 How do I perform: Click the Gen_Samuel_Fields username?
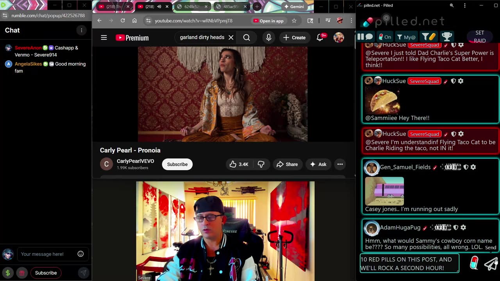pyautogui.click(x=405, y=167)
